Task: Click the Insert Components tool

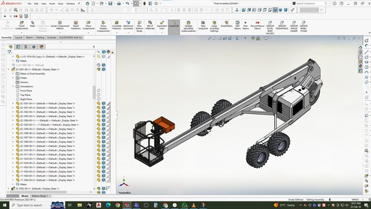Action: [x=21, y=25]
